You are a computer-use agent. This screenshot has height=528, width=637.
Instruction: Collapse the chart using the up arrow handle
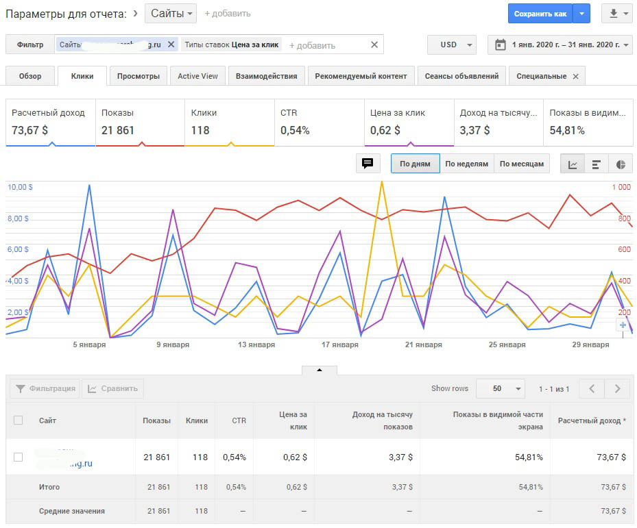[319, 370]
